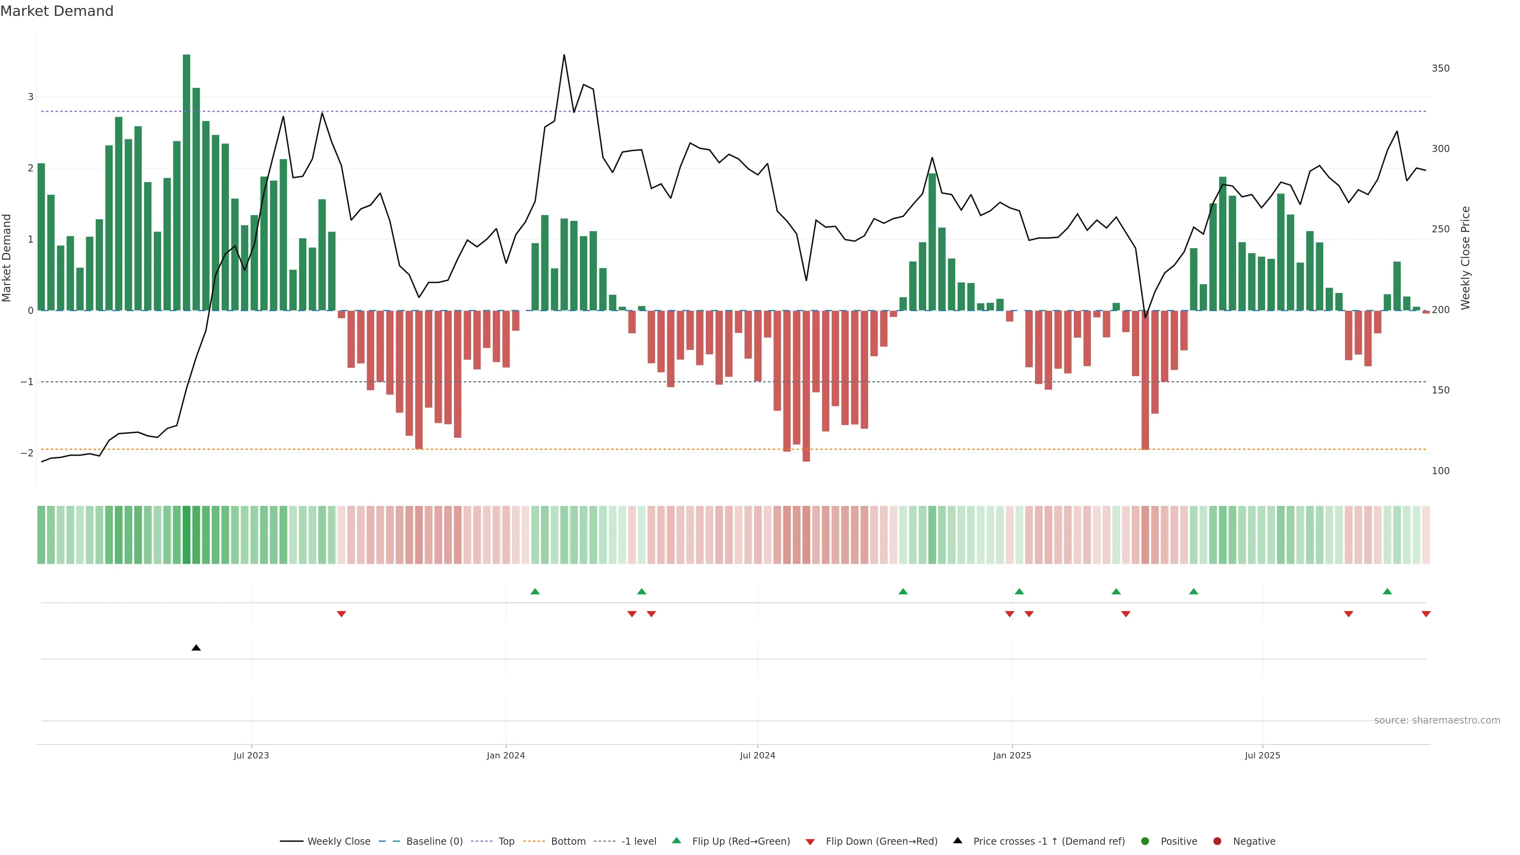This screenshot has width=1520, height=855.
Task: Click the sharemaestro.com source text
Action: 1437,720
